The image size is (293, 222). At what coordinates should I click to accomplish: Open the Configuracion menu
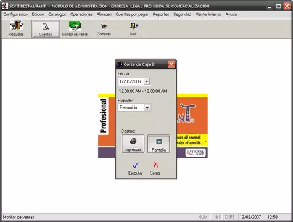click(x=15, y=14)
